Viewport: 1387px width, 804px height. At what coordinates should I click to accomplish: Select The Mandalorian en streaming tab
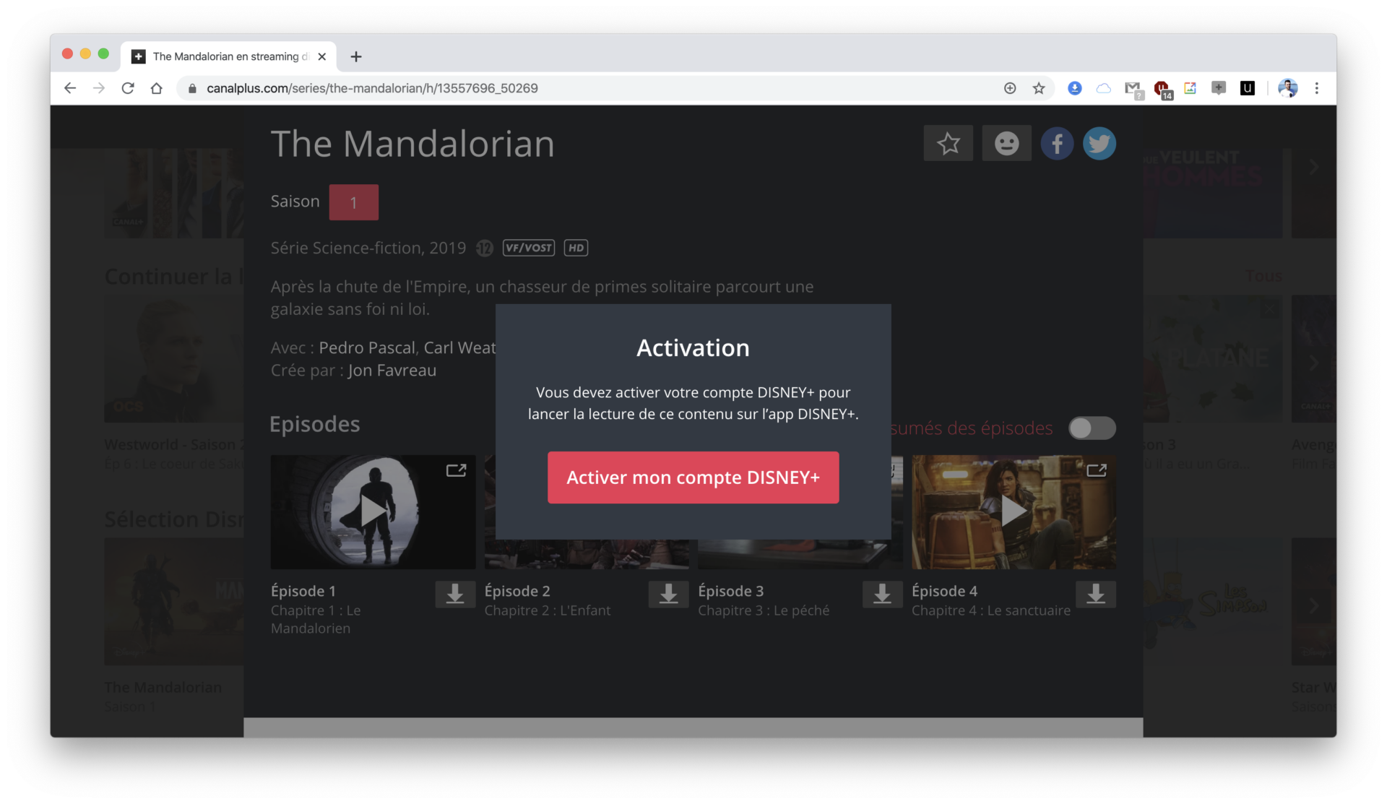(228, 56)
